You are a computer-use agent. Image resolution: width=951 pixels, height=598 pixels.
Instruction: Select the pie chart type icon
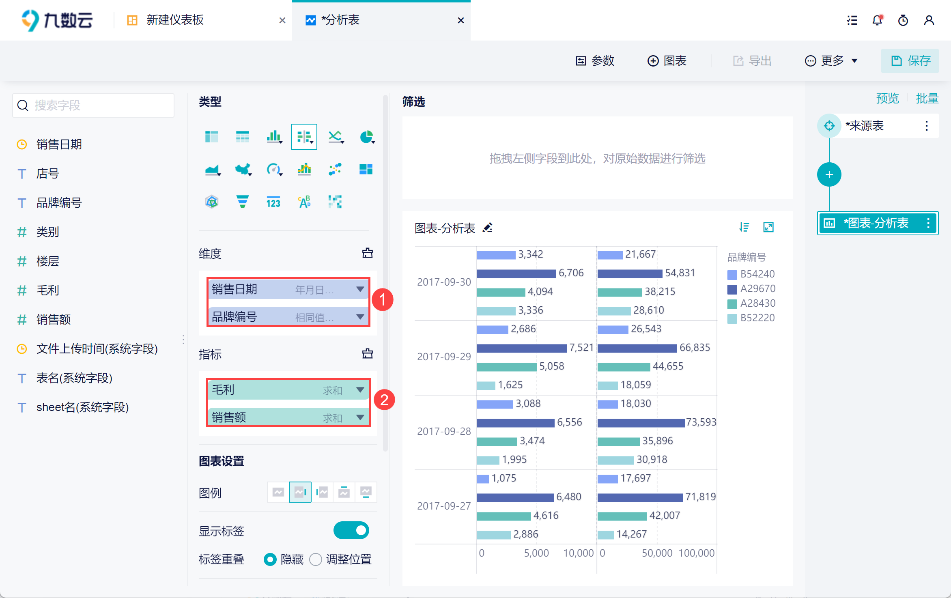[x=366, y=137]
